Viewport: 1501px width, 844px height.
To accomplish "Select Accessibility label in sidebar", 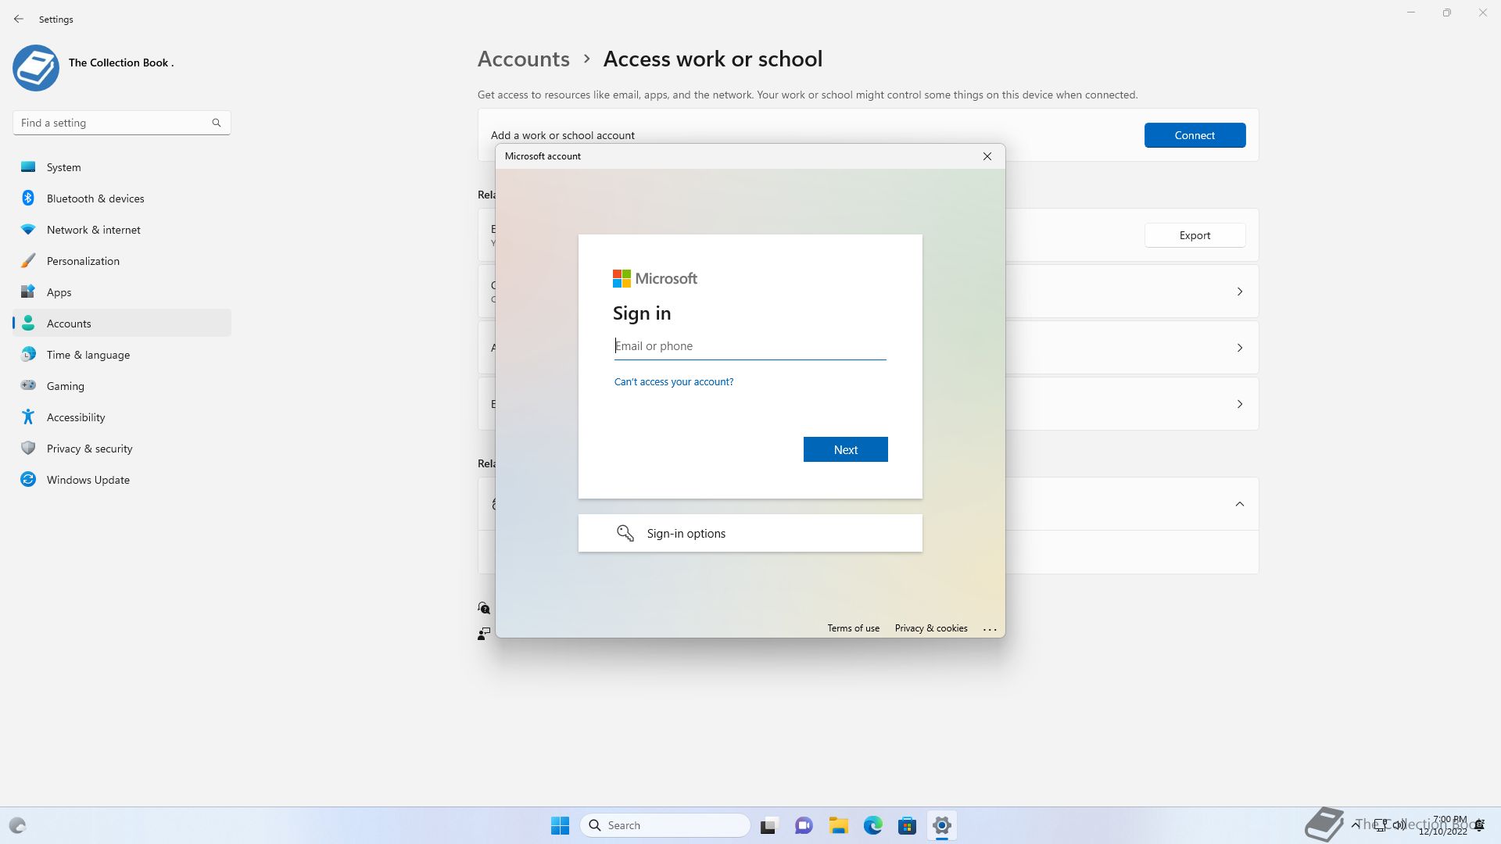I will pos(76,417).
